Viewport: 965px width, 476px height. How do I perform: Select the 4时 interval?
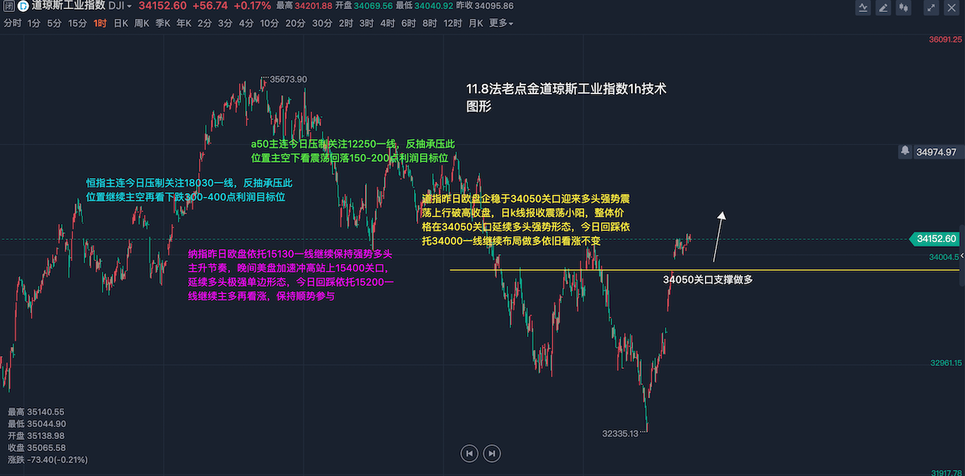pyautogui.click(x=388, y=23)
